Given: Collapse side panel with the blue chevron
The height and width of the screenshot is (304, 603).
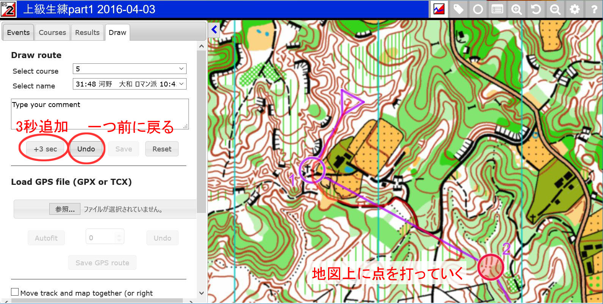Looking at the screenshot, I should pos(214,29).
